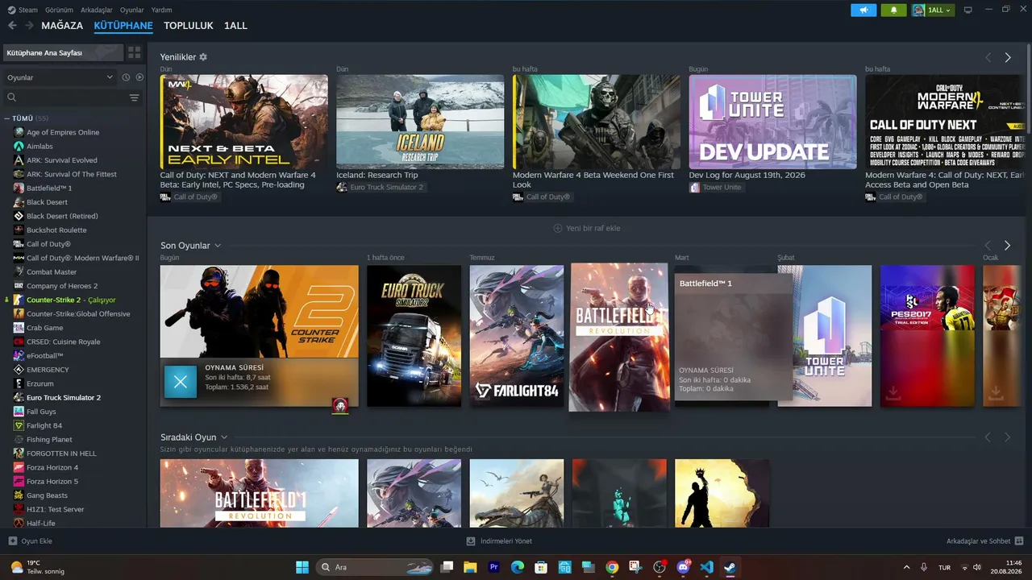Go back with the navigation back arrow

click(x=12, y=26)
